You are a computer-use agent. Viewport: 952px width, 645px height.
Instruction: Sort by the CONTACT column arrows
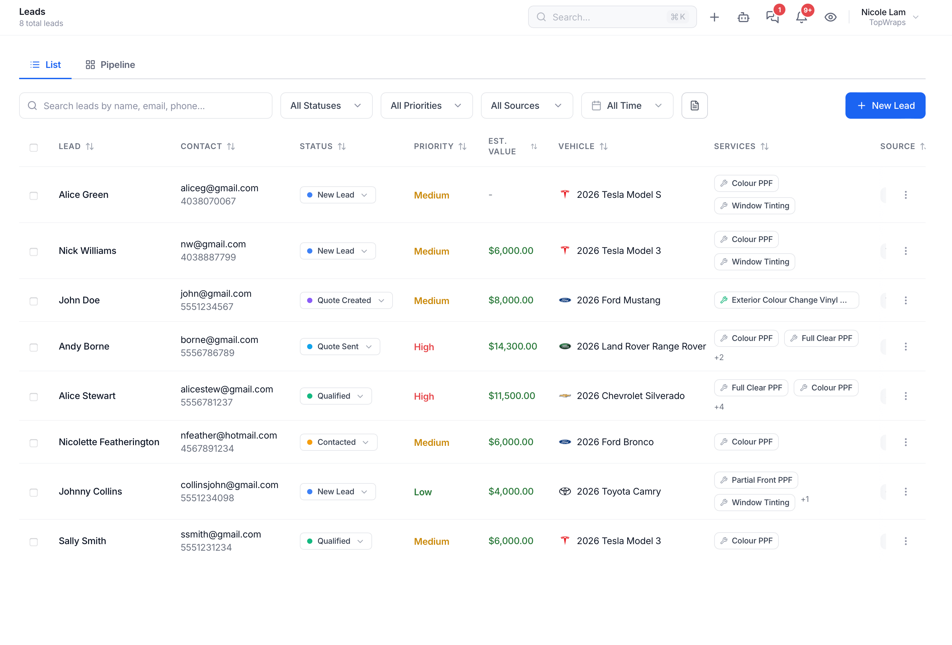(231, 146)
